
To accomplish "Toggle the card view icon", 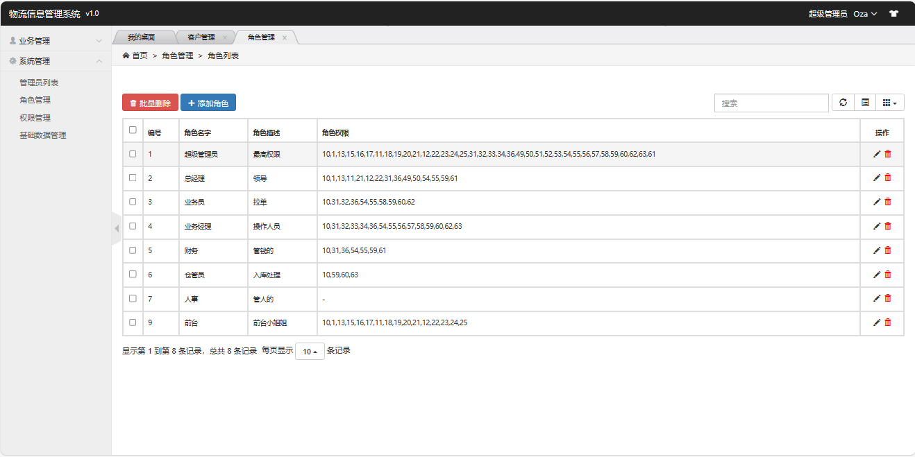I will 865,103.
